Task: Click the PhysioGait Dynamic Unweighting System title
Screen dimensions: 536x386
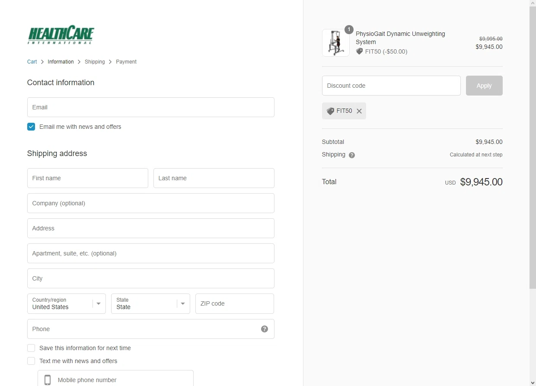Action: tap(400, 38)
